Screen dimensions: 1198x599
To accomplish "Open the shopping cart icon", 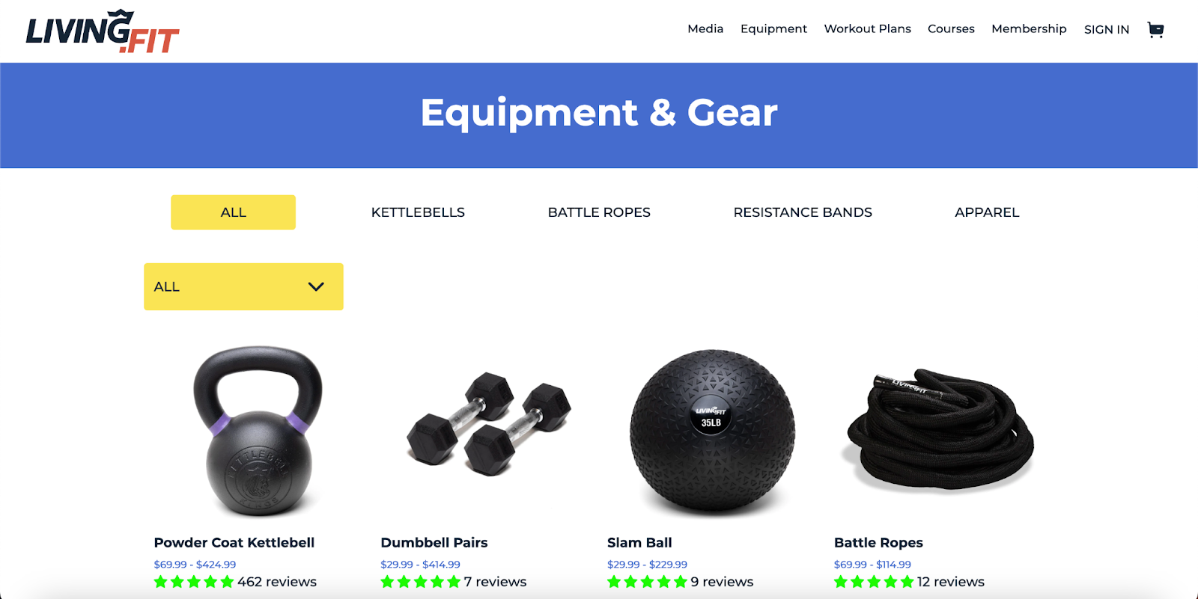I will coord(1155,30).
